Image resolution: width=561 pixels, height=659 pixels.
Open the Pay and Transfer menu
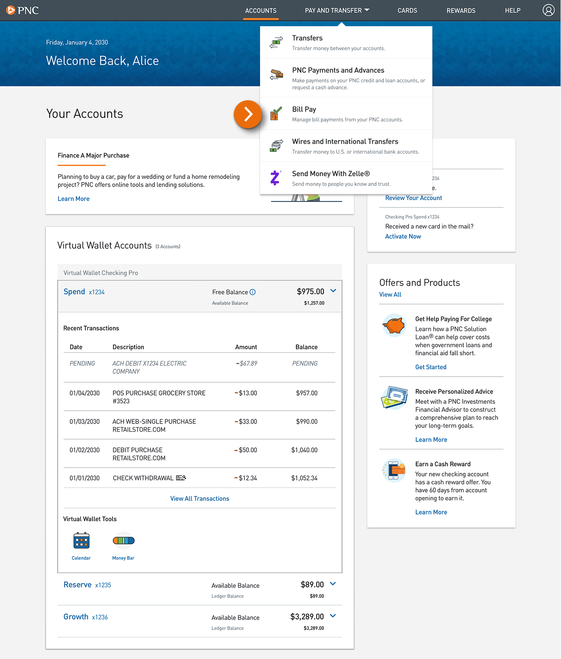pyautogui.click(x=337, y=10)
